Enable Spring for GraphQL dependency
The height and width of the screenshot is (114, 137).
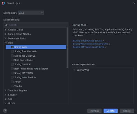(12, 56)
